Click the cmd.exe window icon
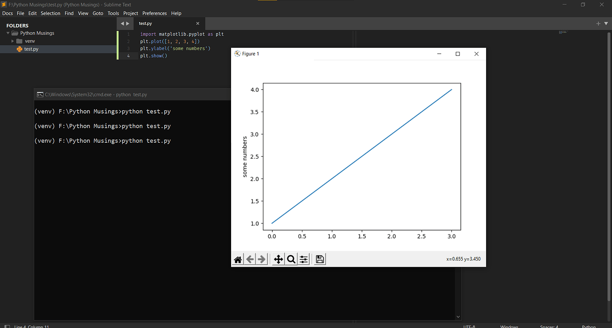This screenshot has height=328, width=612. pyautogui.click(x=40, y=94)
